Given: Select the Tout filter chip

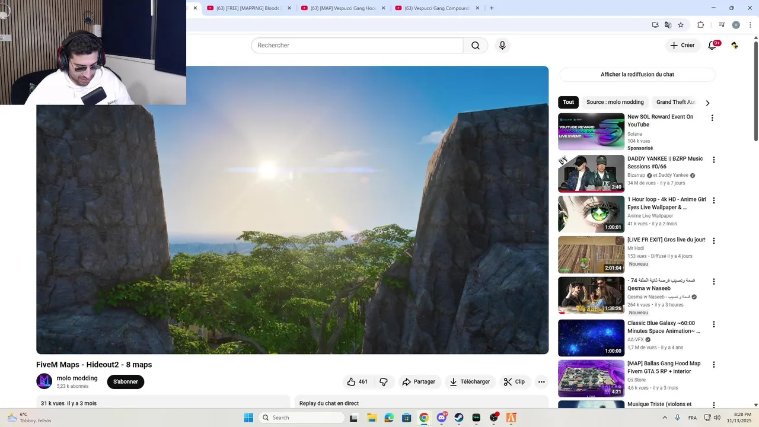Looking at the screenshot, I should point(568,102).
